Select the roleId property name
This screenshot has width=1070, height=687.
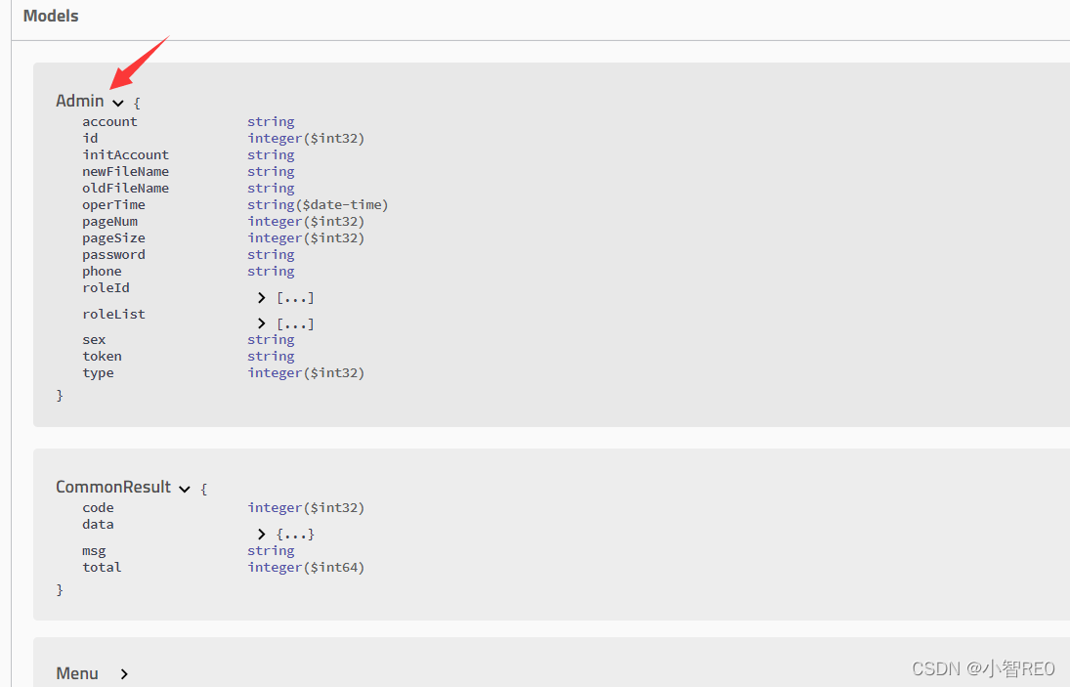106,287
